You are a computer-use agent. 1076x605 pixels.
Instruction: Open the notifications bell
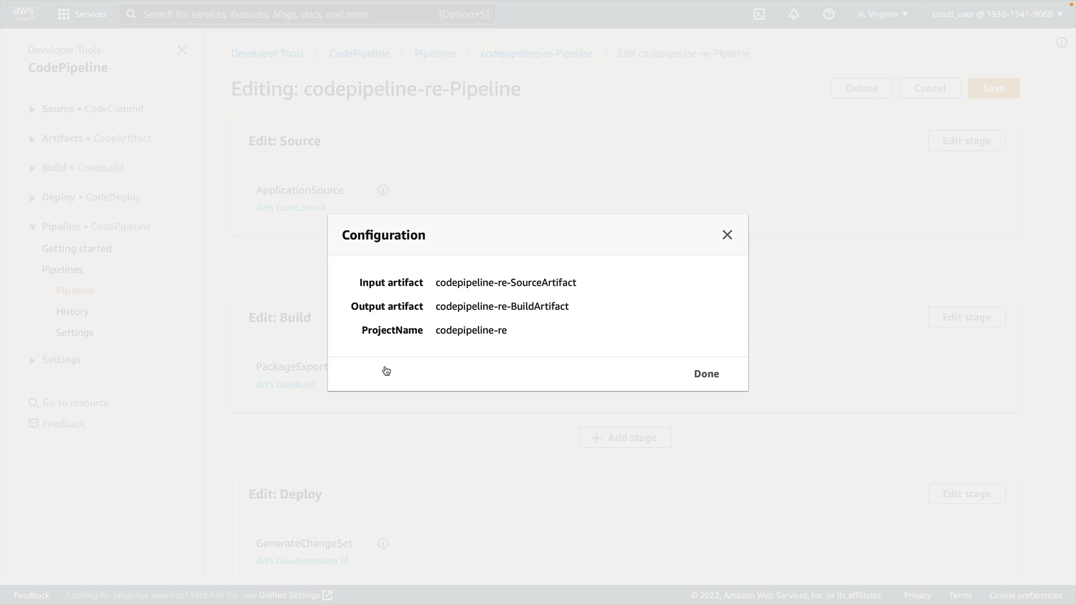point(794,15)
